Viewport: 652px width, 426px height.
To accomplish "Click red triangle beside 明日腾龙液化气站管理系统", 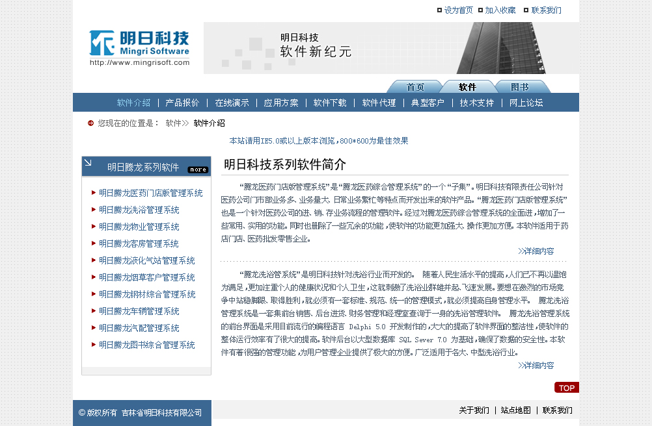I will click(94, 260).
